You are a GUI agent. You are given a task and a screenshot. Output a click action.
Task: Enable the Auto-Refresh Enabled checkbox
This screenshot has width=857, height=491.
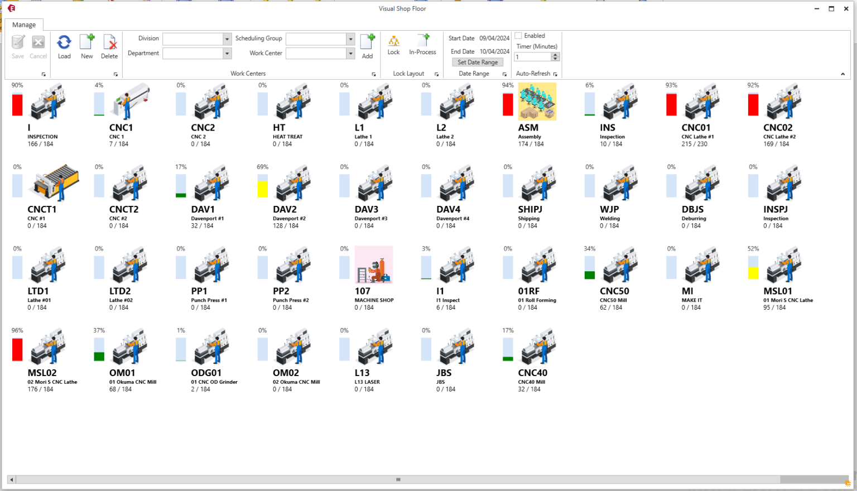tap(518, 35)
